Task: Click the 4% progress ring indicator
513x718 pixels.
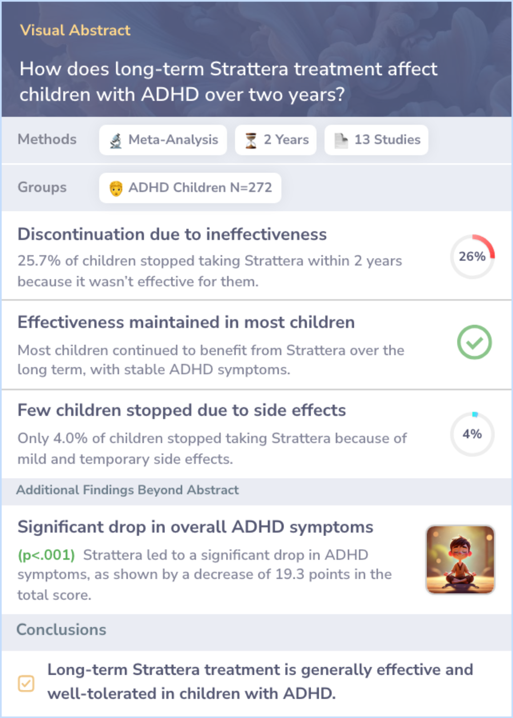Action: (x=473, y=434)
